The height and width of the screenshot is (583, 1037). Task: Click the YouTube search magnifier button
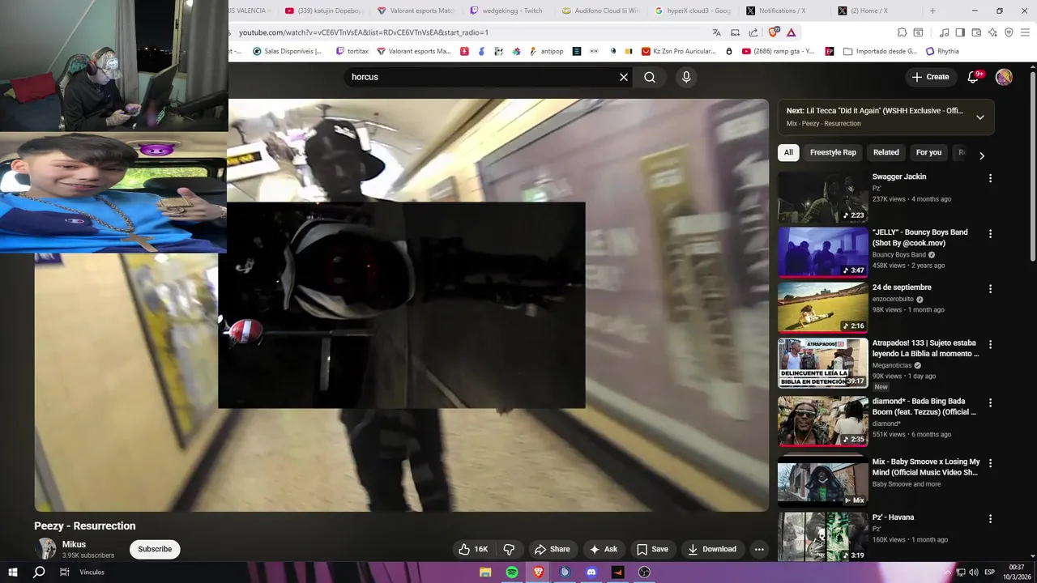click(x=650, y=77)
